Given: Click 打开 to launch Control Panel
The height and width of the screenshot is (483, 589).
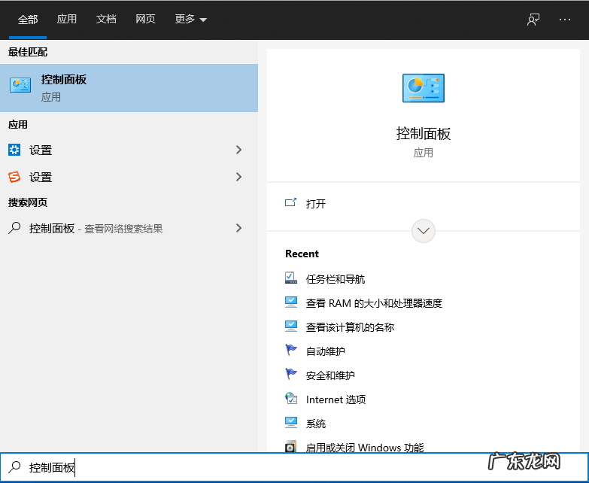Looking at the screenshot, I should click(315, 204).
